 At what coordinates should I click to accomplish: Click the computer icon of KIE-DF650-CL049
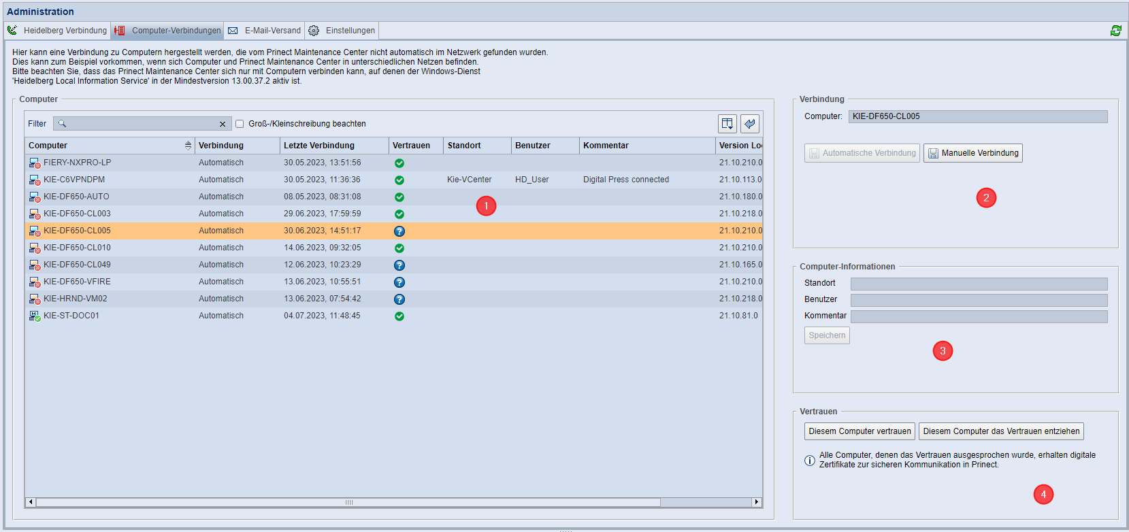point(35,265)
